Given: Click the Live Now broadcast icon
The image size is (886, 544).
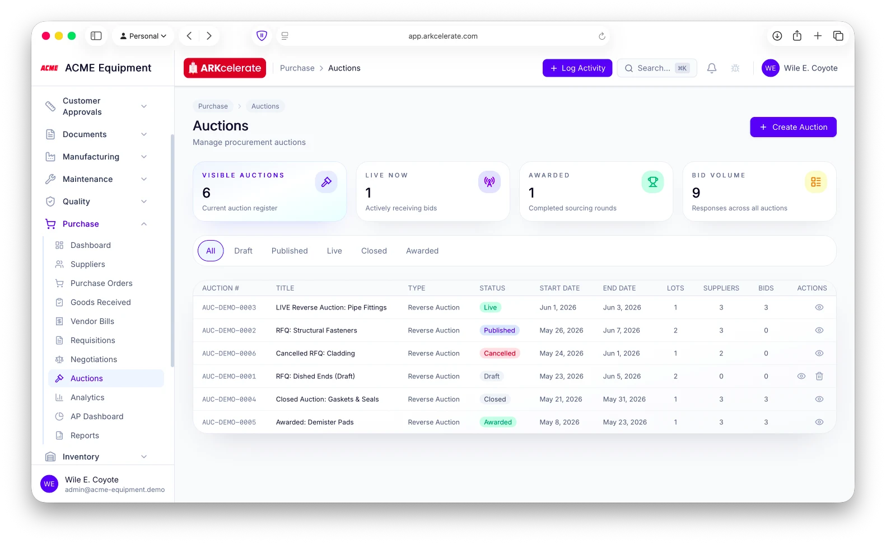Looking at the screenshot, I should (x=489, y=182).
